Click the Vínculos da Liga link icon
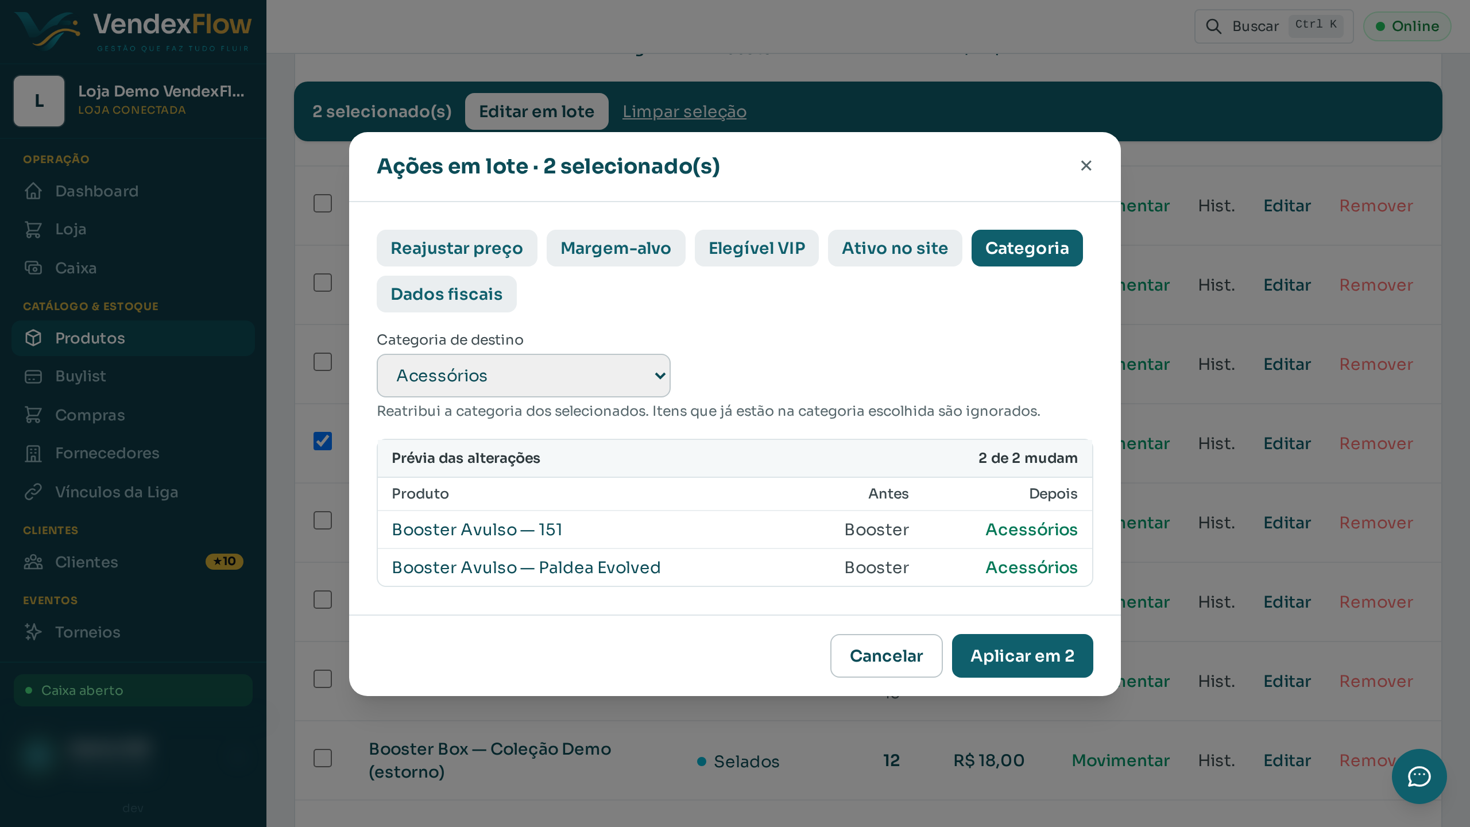 coord(33,492)
